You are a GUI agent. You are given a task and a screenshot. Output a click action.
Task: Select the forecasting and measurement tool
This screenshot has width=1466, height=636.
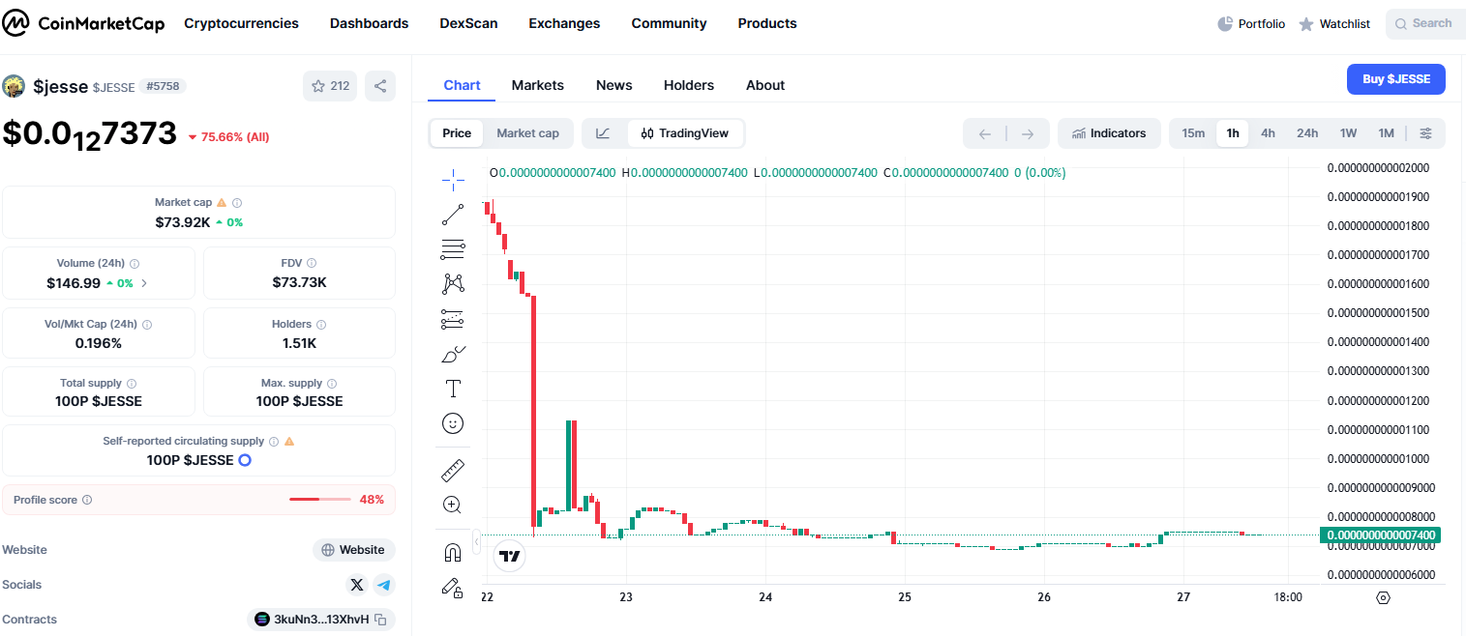tap(453, 318)
